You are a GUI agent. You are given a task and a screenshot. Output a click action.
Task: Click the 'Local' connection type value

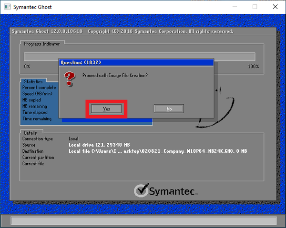[x=73, y=139]
